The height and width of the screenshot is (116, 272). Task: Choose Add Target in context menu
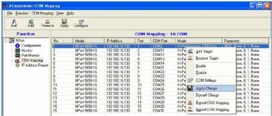coord(211,51)
